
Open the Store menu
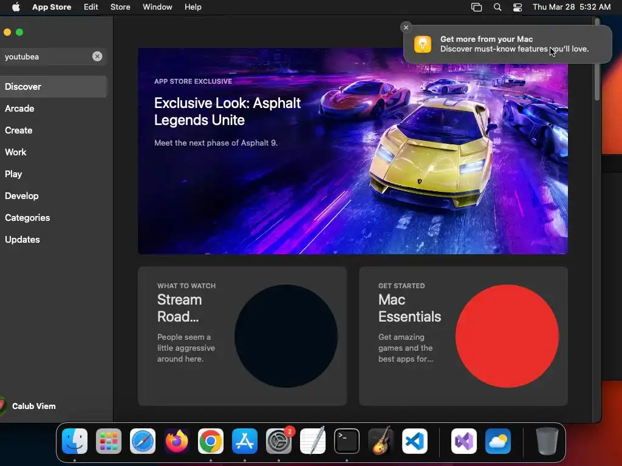[x=120, y=7]
